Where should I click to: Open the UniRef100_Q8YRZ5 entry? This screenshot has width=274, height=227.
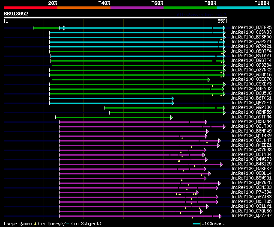251,183
